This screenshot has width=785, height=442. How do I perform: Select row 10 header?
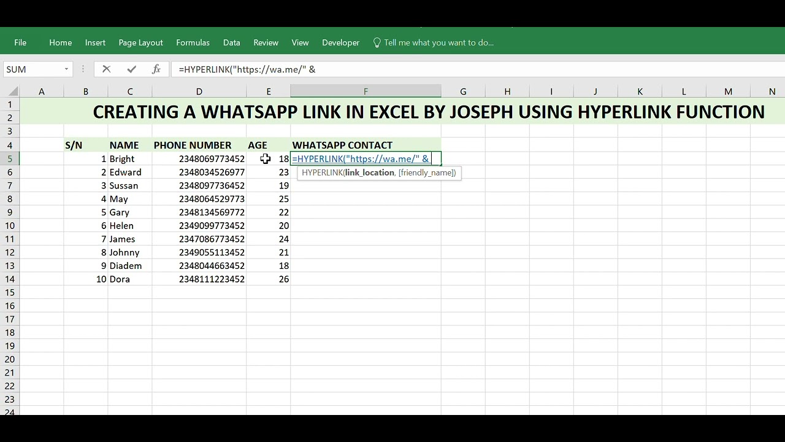coord(10,226)
